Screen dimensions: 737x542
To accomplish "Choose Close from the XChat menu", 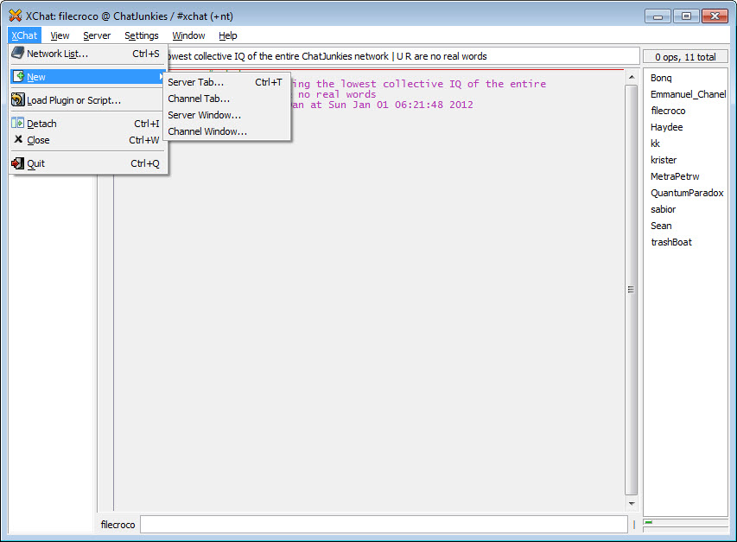I will 87,140.
